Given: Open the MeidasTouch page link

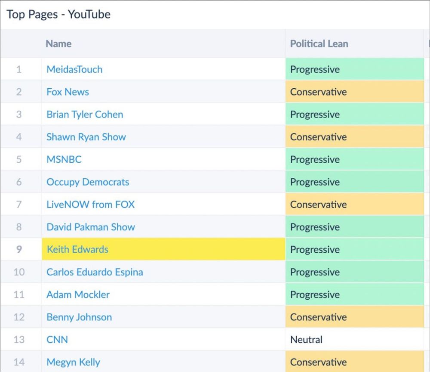Looking at the screenshot, I should pos(74,69).
